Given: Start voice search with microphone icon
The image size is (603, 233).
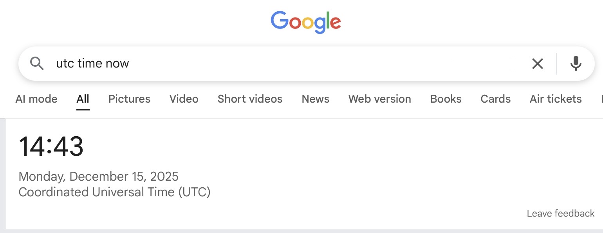Looking at the screenshot, I should pyautogui.click(x=575, y=64).
